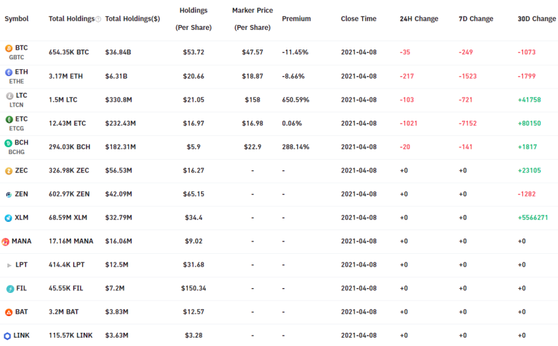The image size is (558, 346).
Task: Click the LPT symbol name
Action: (22, 265)
